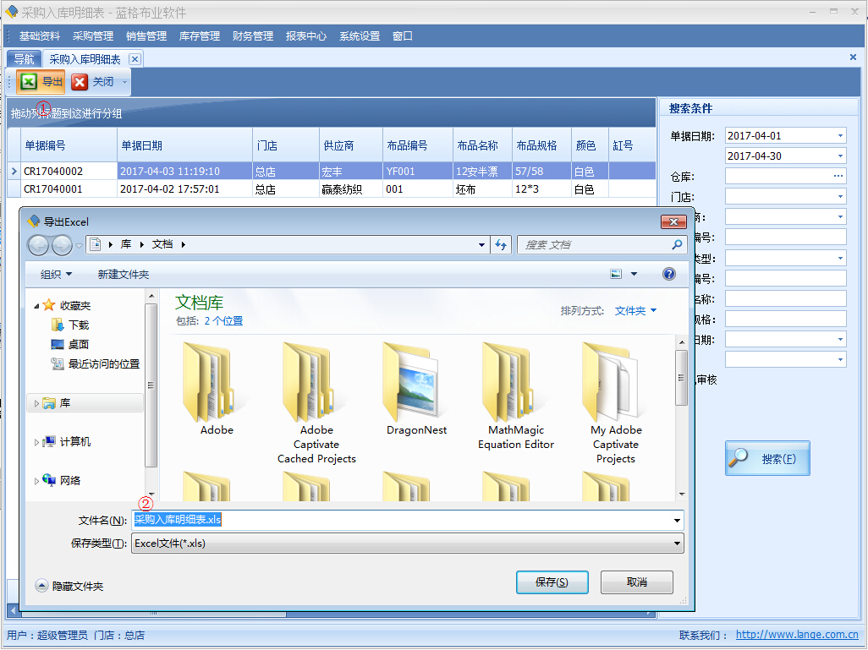Click the change view icon in dialog

616,274
